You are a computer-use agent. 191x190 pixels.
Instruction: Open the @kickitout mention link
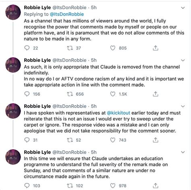click(x=118, y=113)
